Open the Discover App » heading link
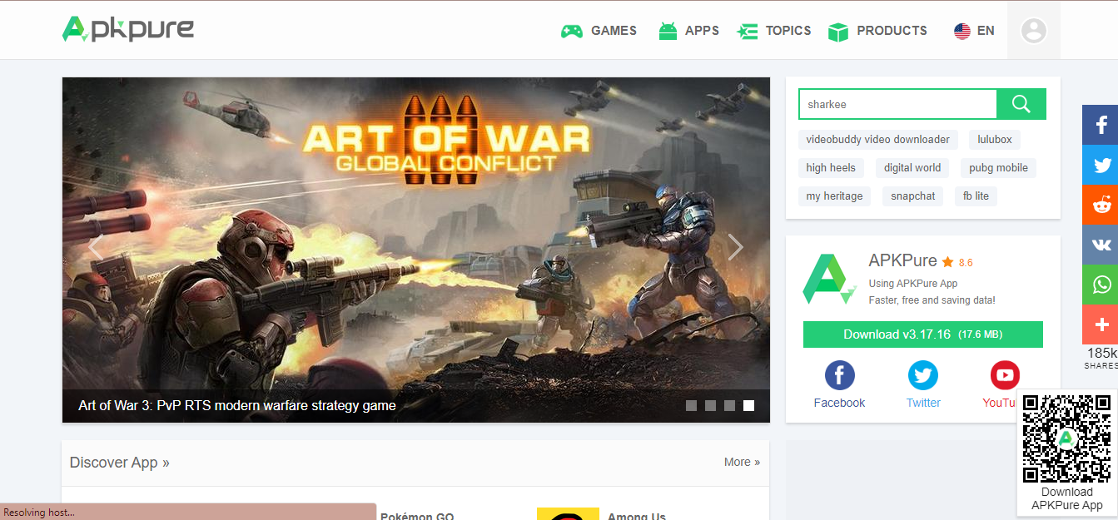Image resolution: width=1118 pixels, height=520 pixels. pyautogui.click(x=120, y=463)
